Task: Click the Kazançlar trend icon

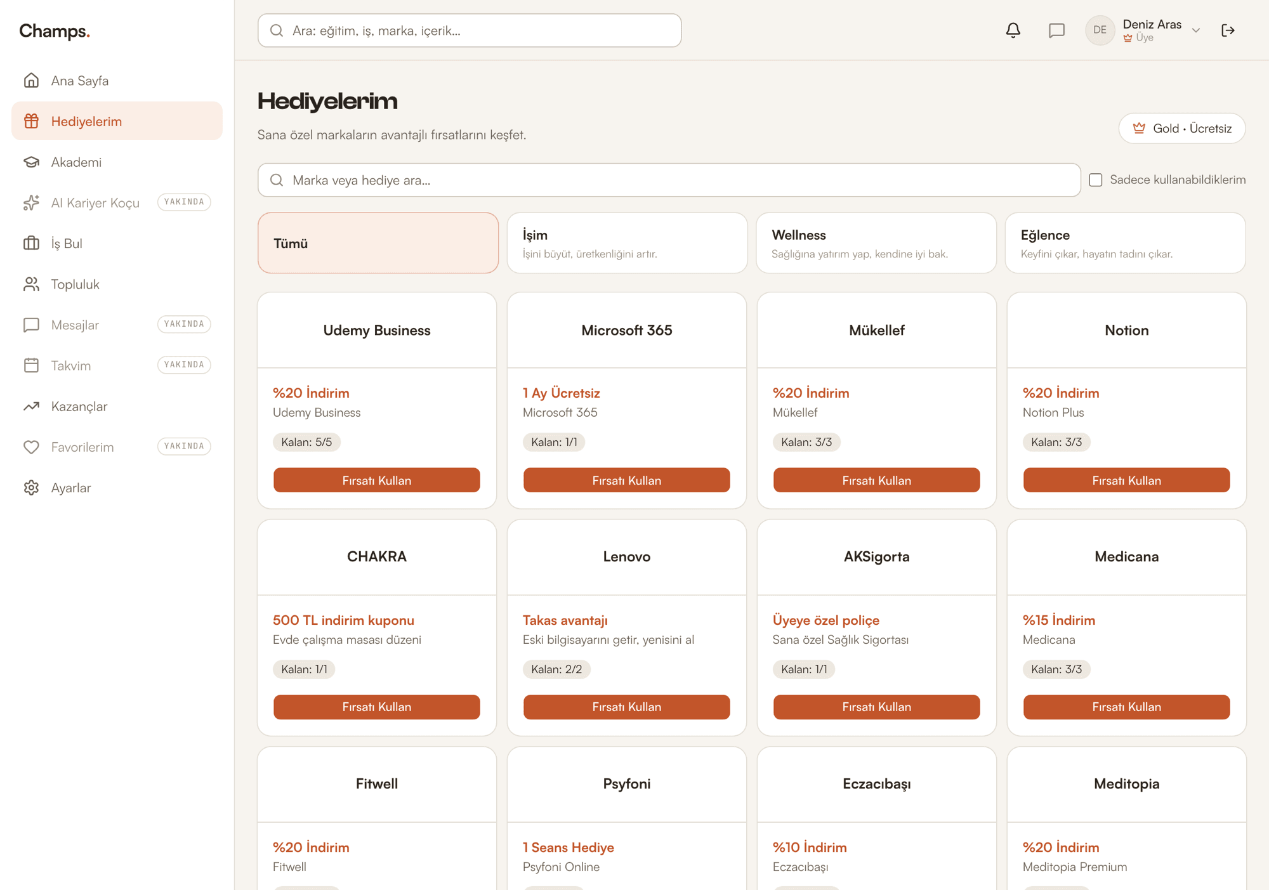Action: (31, 406)
